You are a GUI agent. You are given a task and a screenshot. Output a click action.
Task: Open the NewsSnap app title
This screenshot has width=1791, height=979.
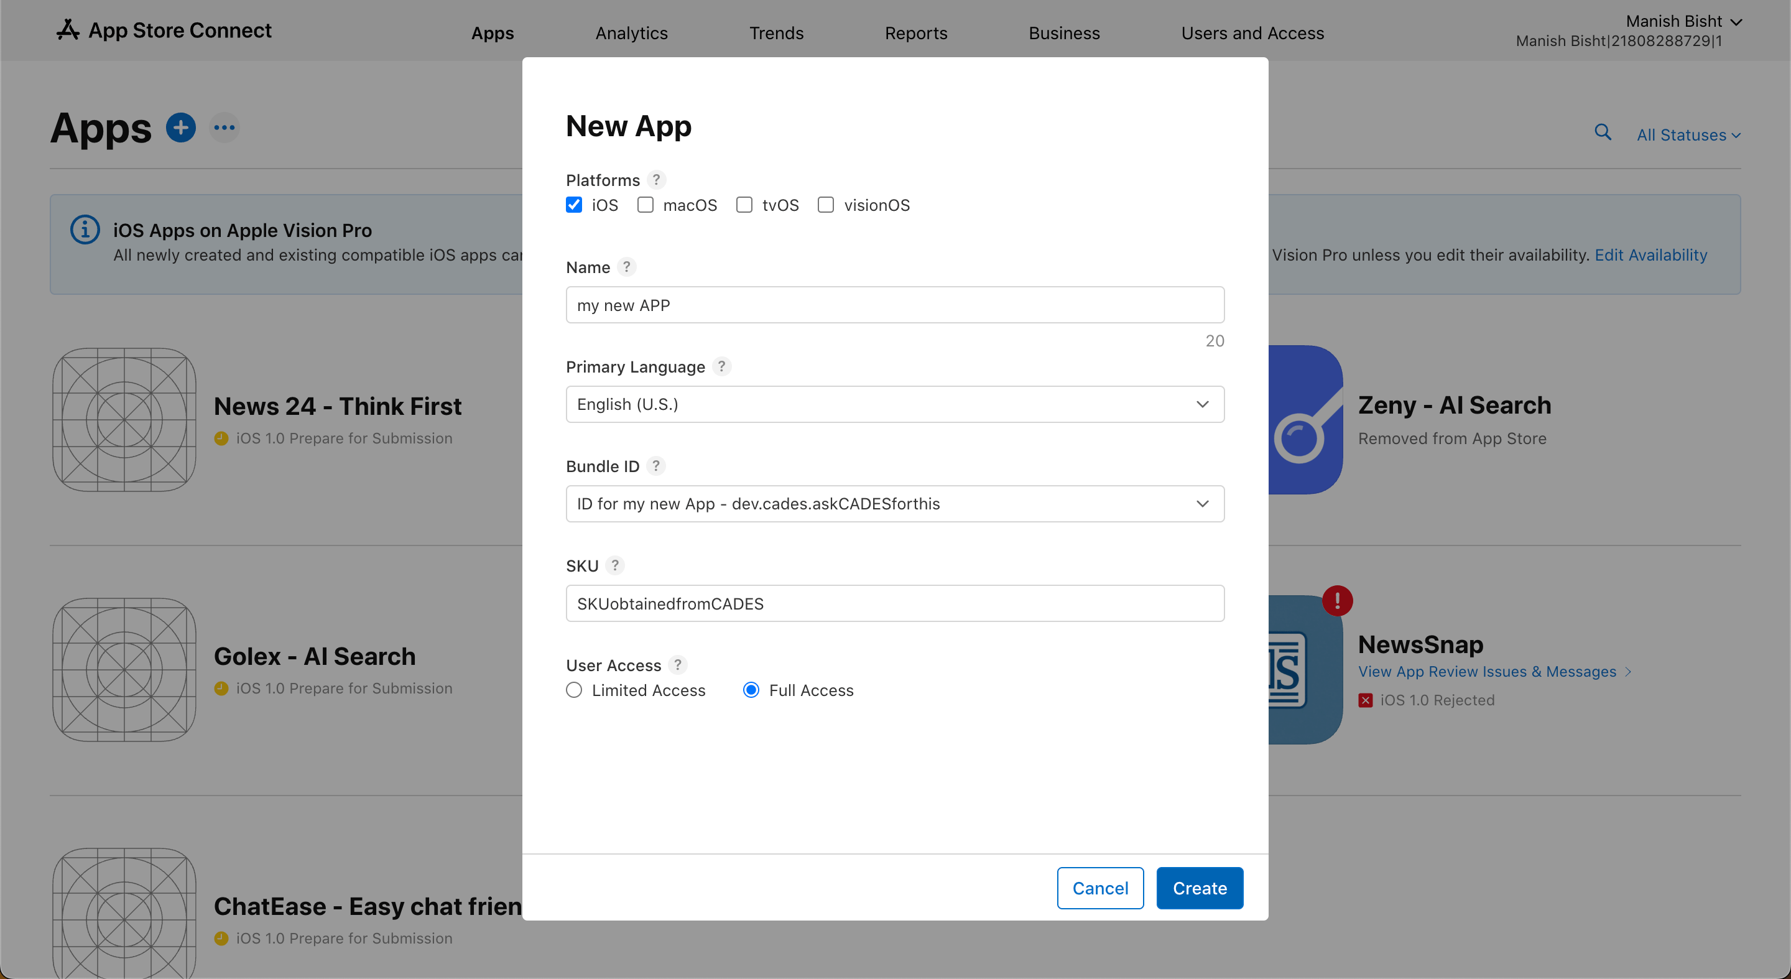tap(1420, 644)
